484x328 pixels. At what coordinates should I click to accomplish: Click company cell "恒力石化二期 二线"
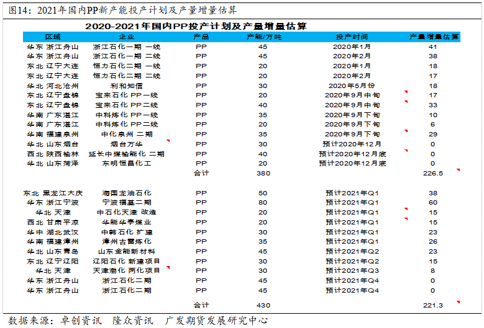tap(127, 76)
